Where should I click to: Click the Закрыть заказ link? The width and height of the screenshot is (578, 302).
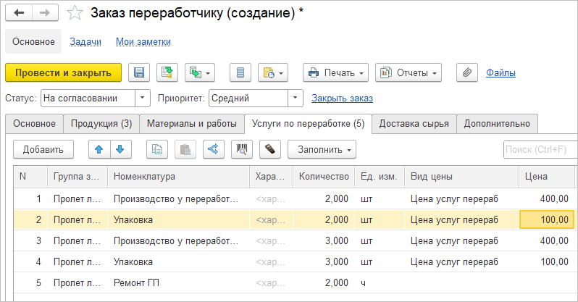coord(342,98)
